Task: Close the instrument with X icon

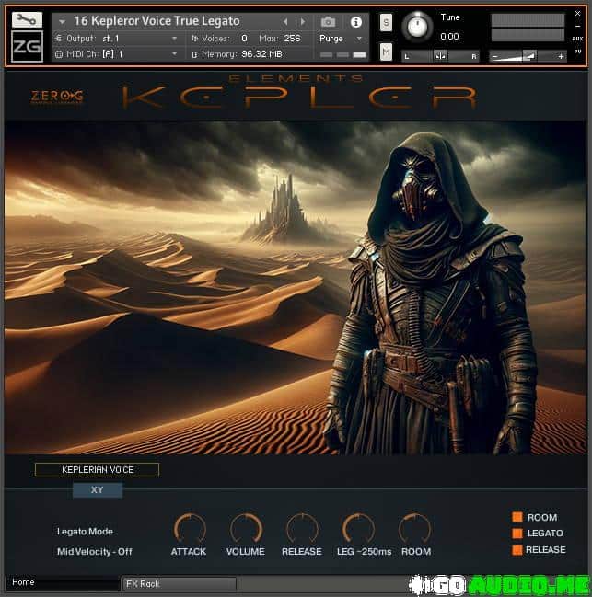Action: pos(577,13)
